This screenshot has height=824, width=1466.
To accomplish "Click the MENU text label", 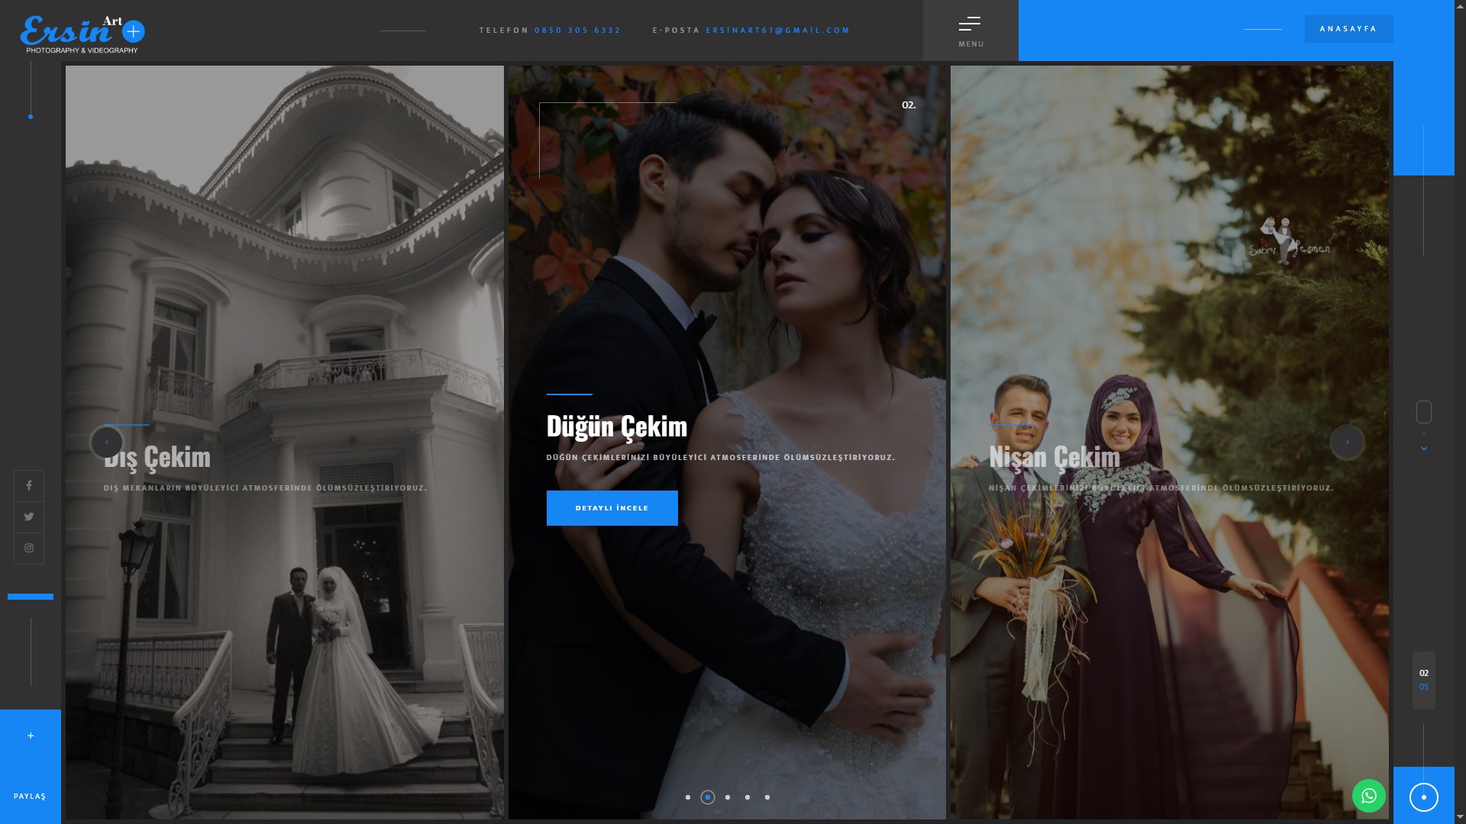I will click(x=971, y=44).
